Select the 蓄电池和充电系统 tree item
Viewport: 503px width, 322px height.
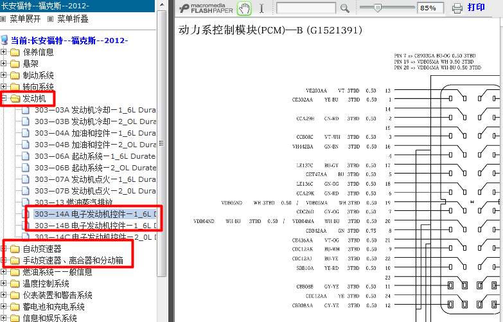coord(53,307)
